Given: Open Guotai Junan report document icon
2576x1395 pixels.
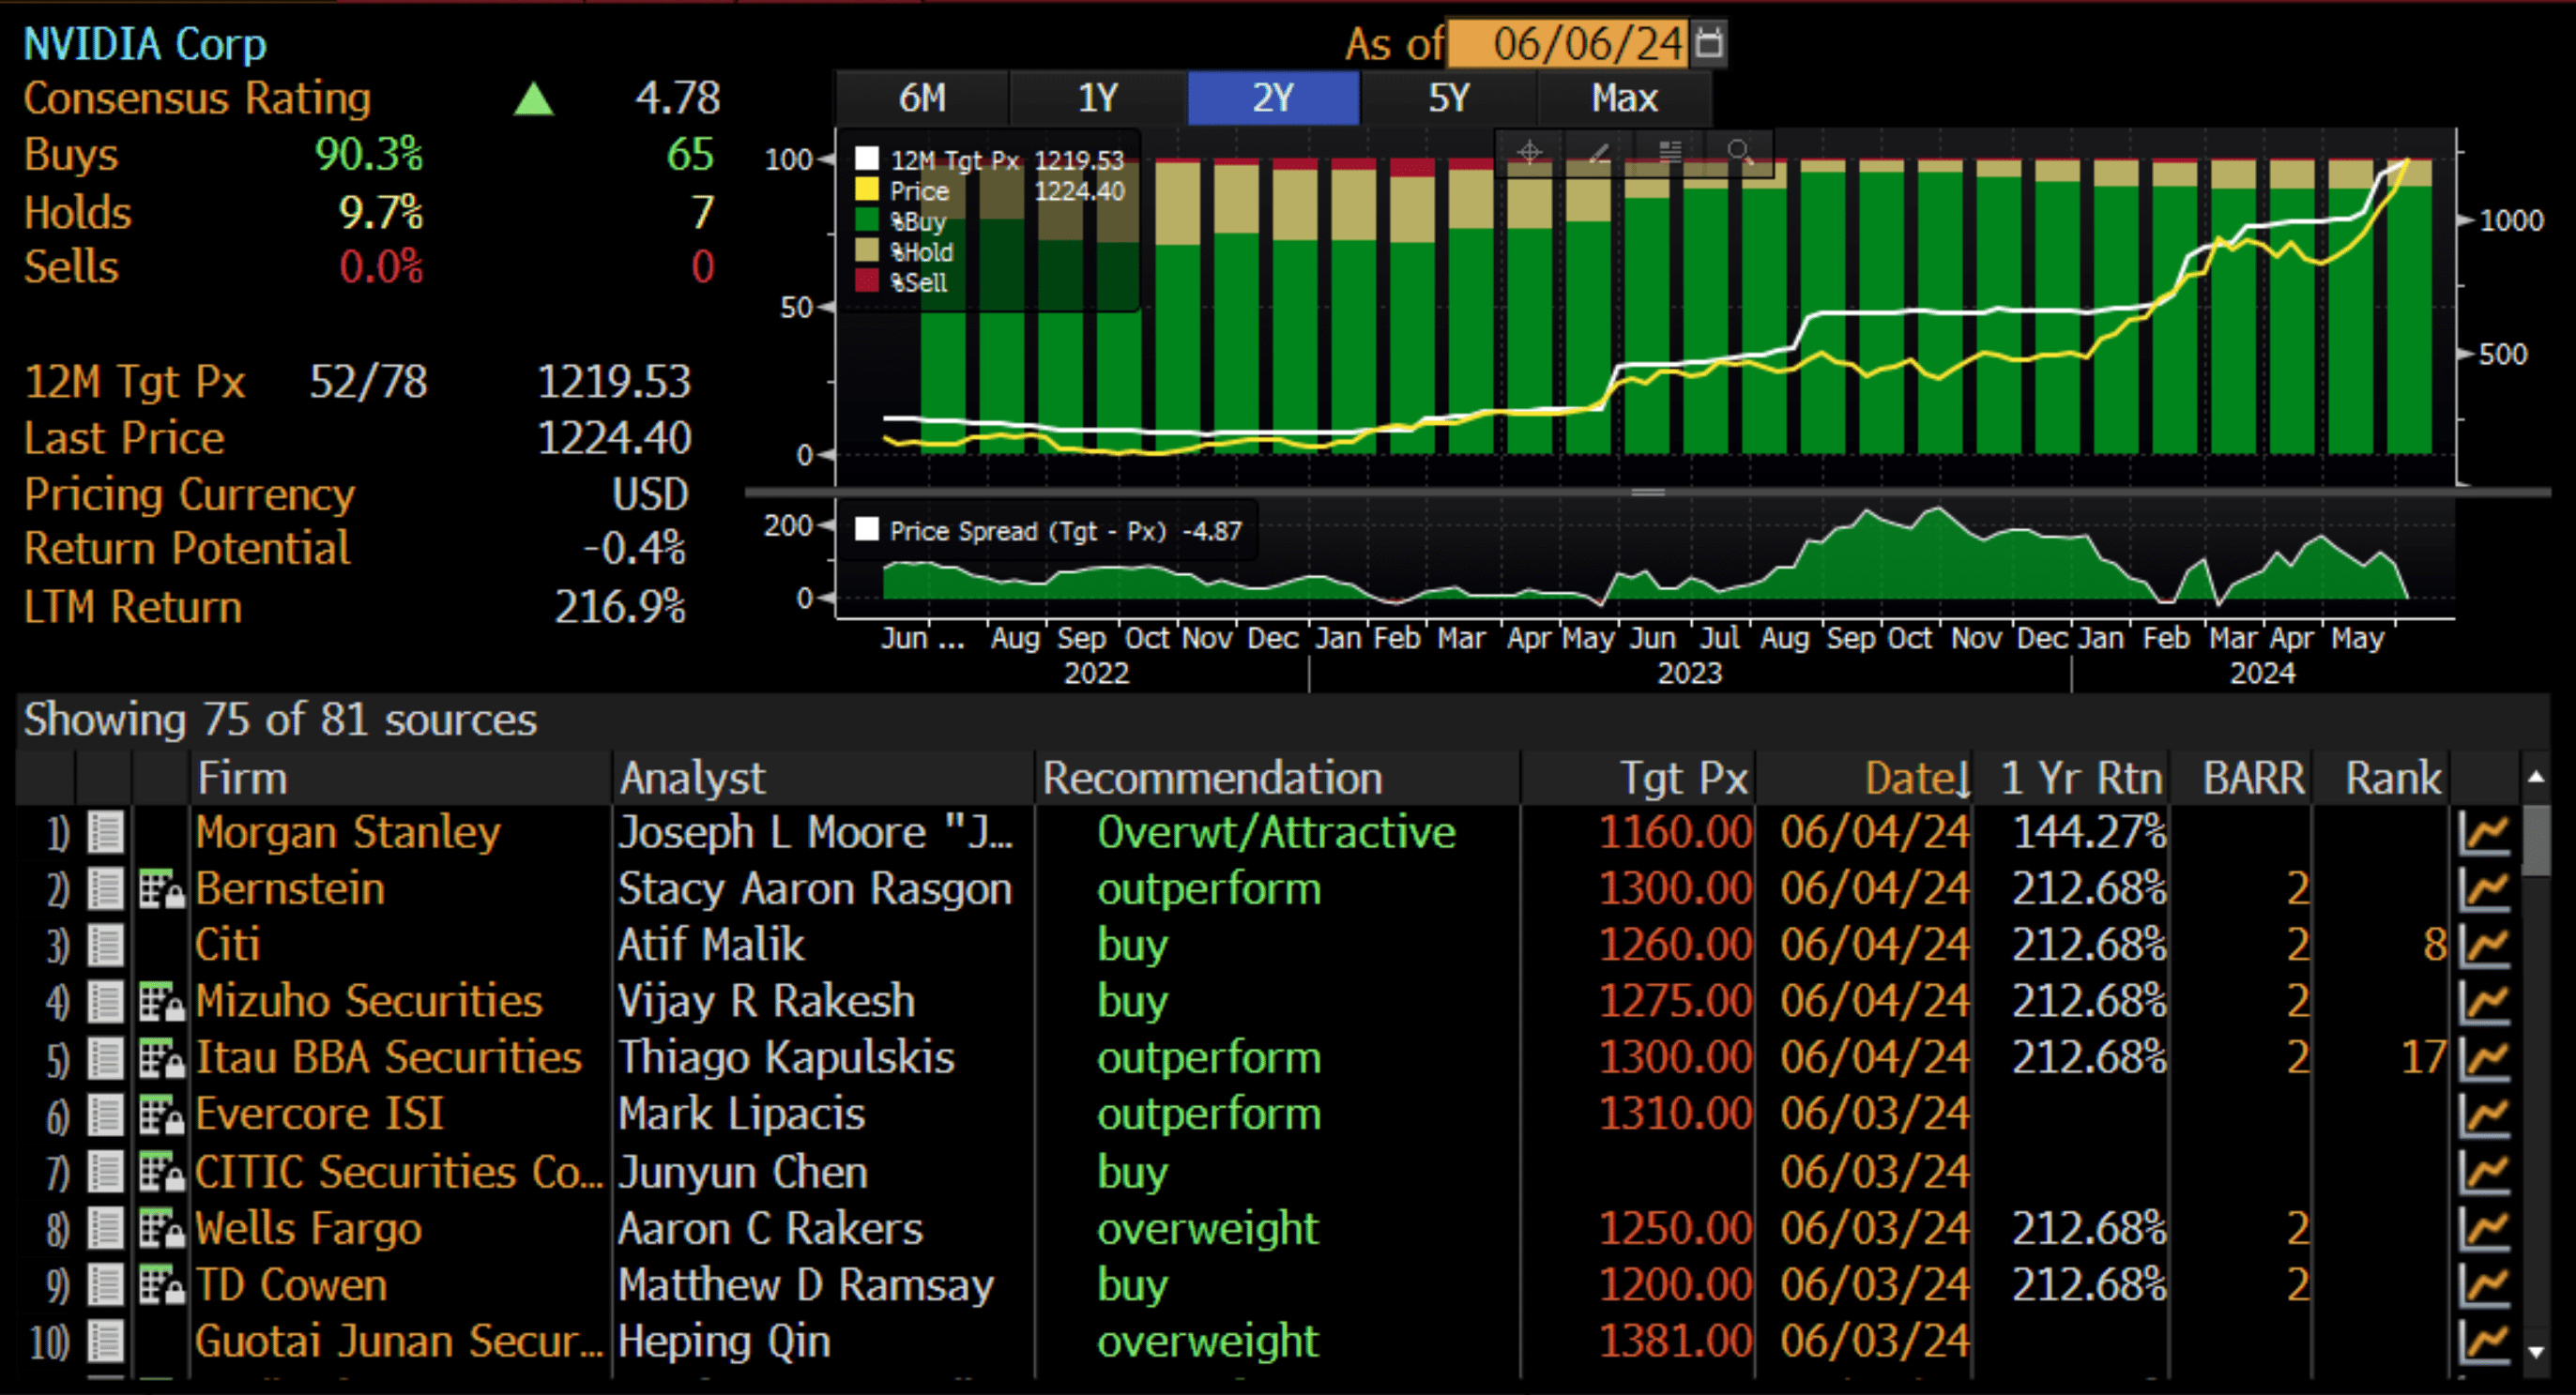Looking at the screenshot, I should point(105,1341).
